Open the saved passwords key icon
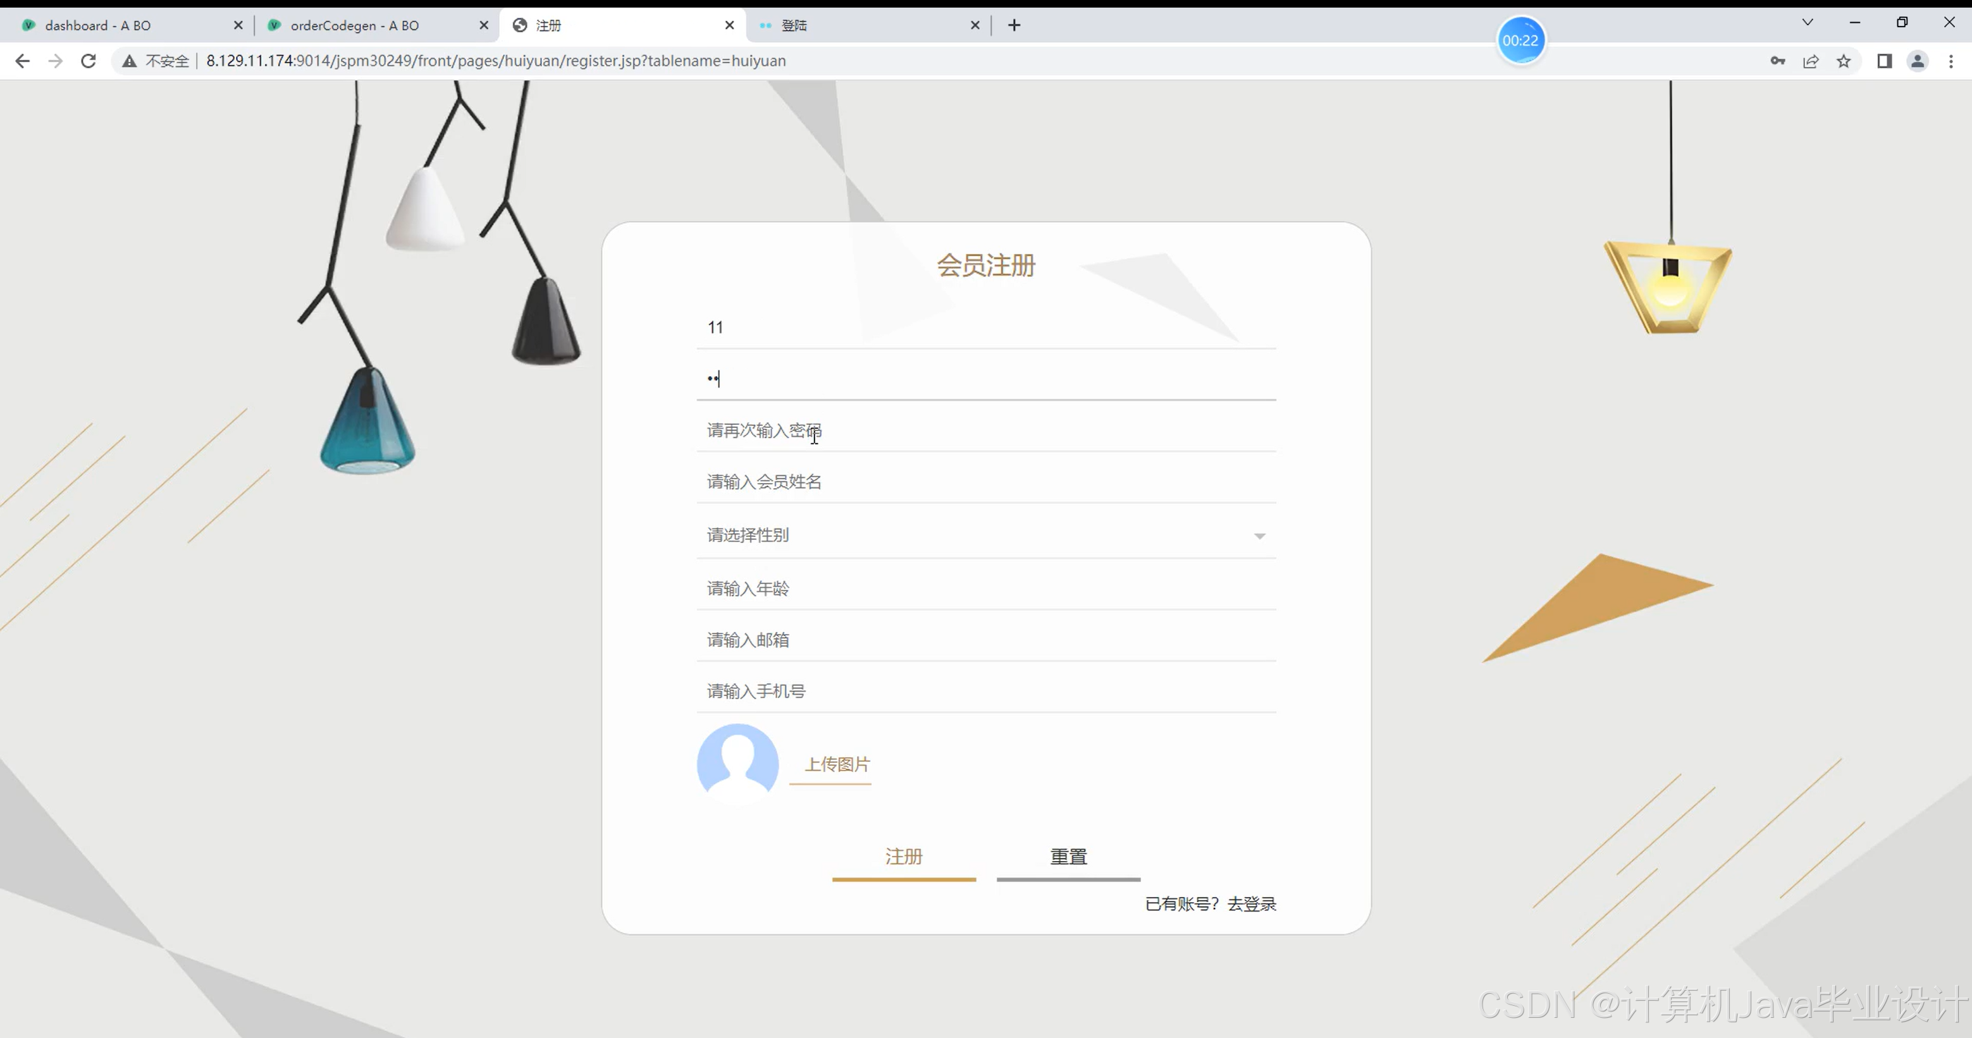The width and height of the screenshot is (1972, 1038). click(x=1778, y=61)
